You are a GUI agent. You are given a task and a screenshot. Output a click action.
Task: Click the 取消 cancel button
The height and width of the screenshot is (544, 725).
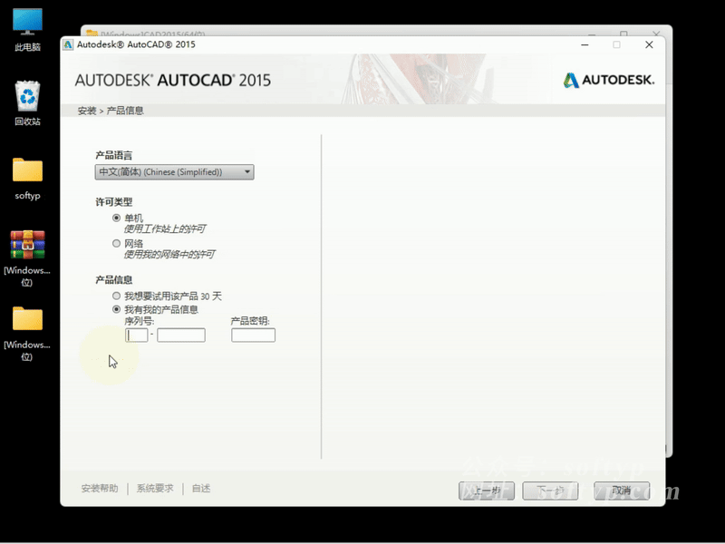point(622,491)
